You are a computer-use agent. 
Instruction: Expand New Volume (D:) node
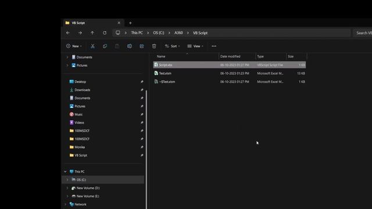tap(67, 188)
